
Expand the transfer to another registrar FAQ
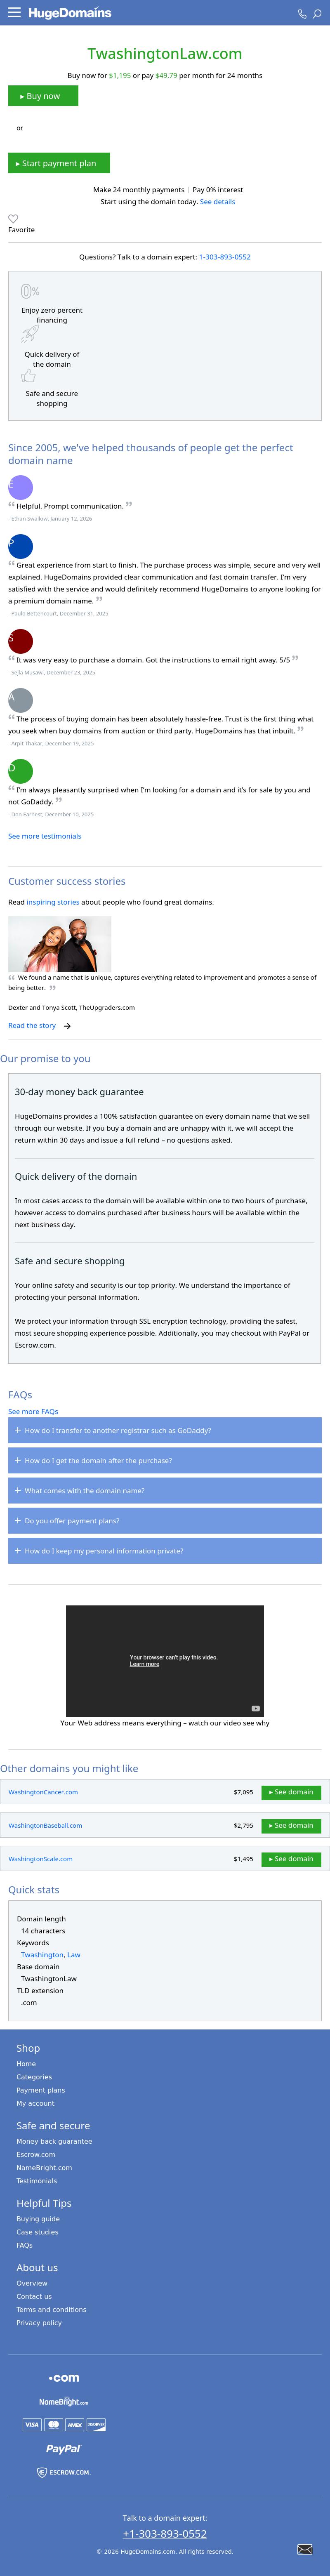point(165,1430)
